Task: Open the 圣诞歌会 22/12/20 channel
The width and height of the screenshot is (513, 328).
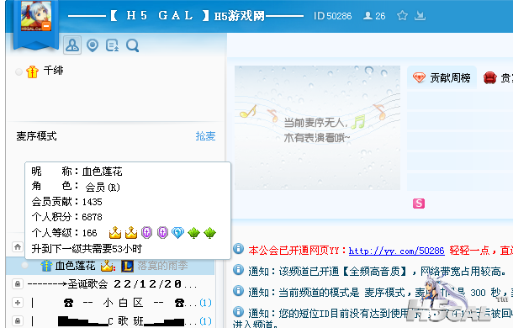Action: point(112,283)
